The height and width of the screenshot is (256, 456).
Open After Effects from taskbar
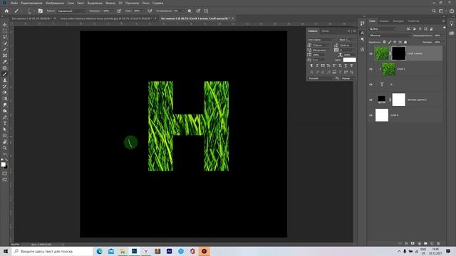click(170, 251)
